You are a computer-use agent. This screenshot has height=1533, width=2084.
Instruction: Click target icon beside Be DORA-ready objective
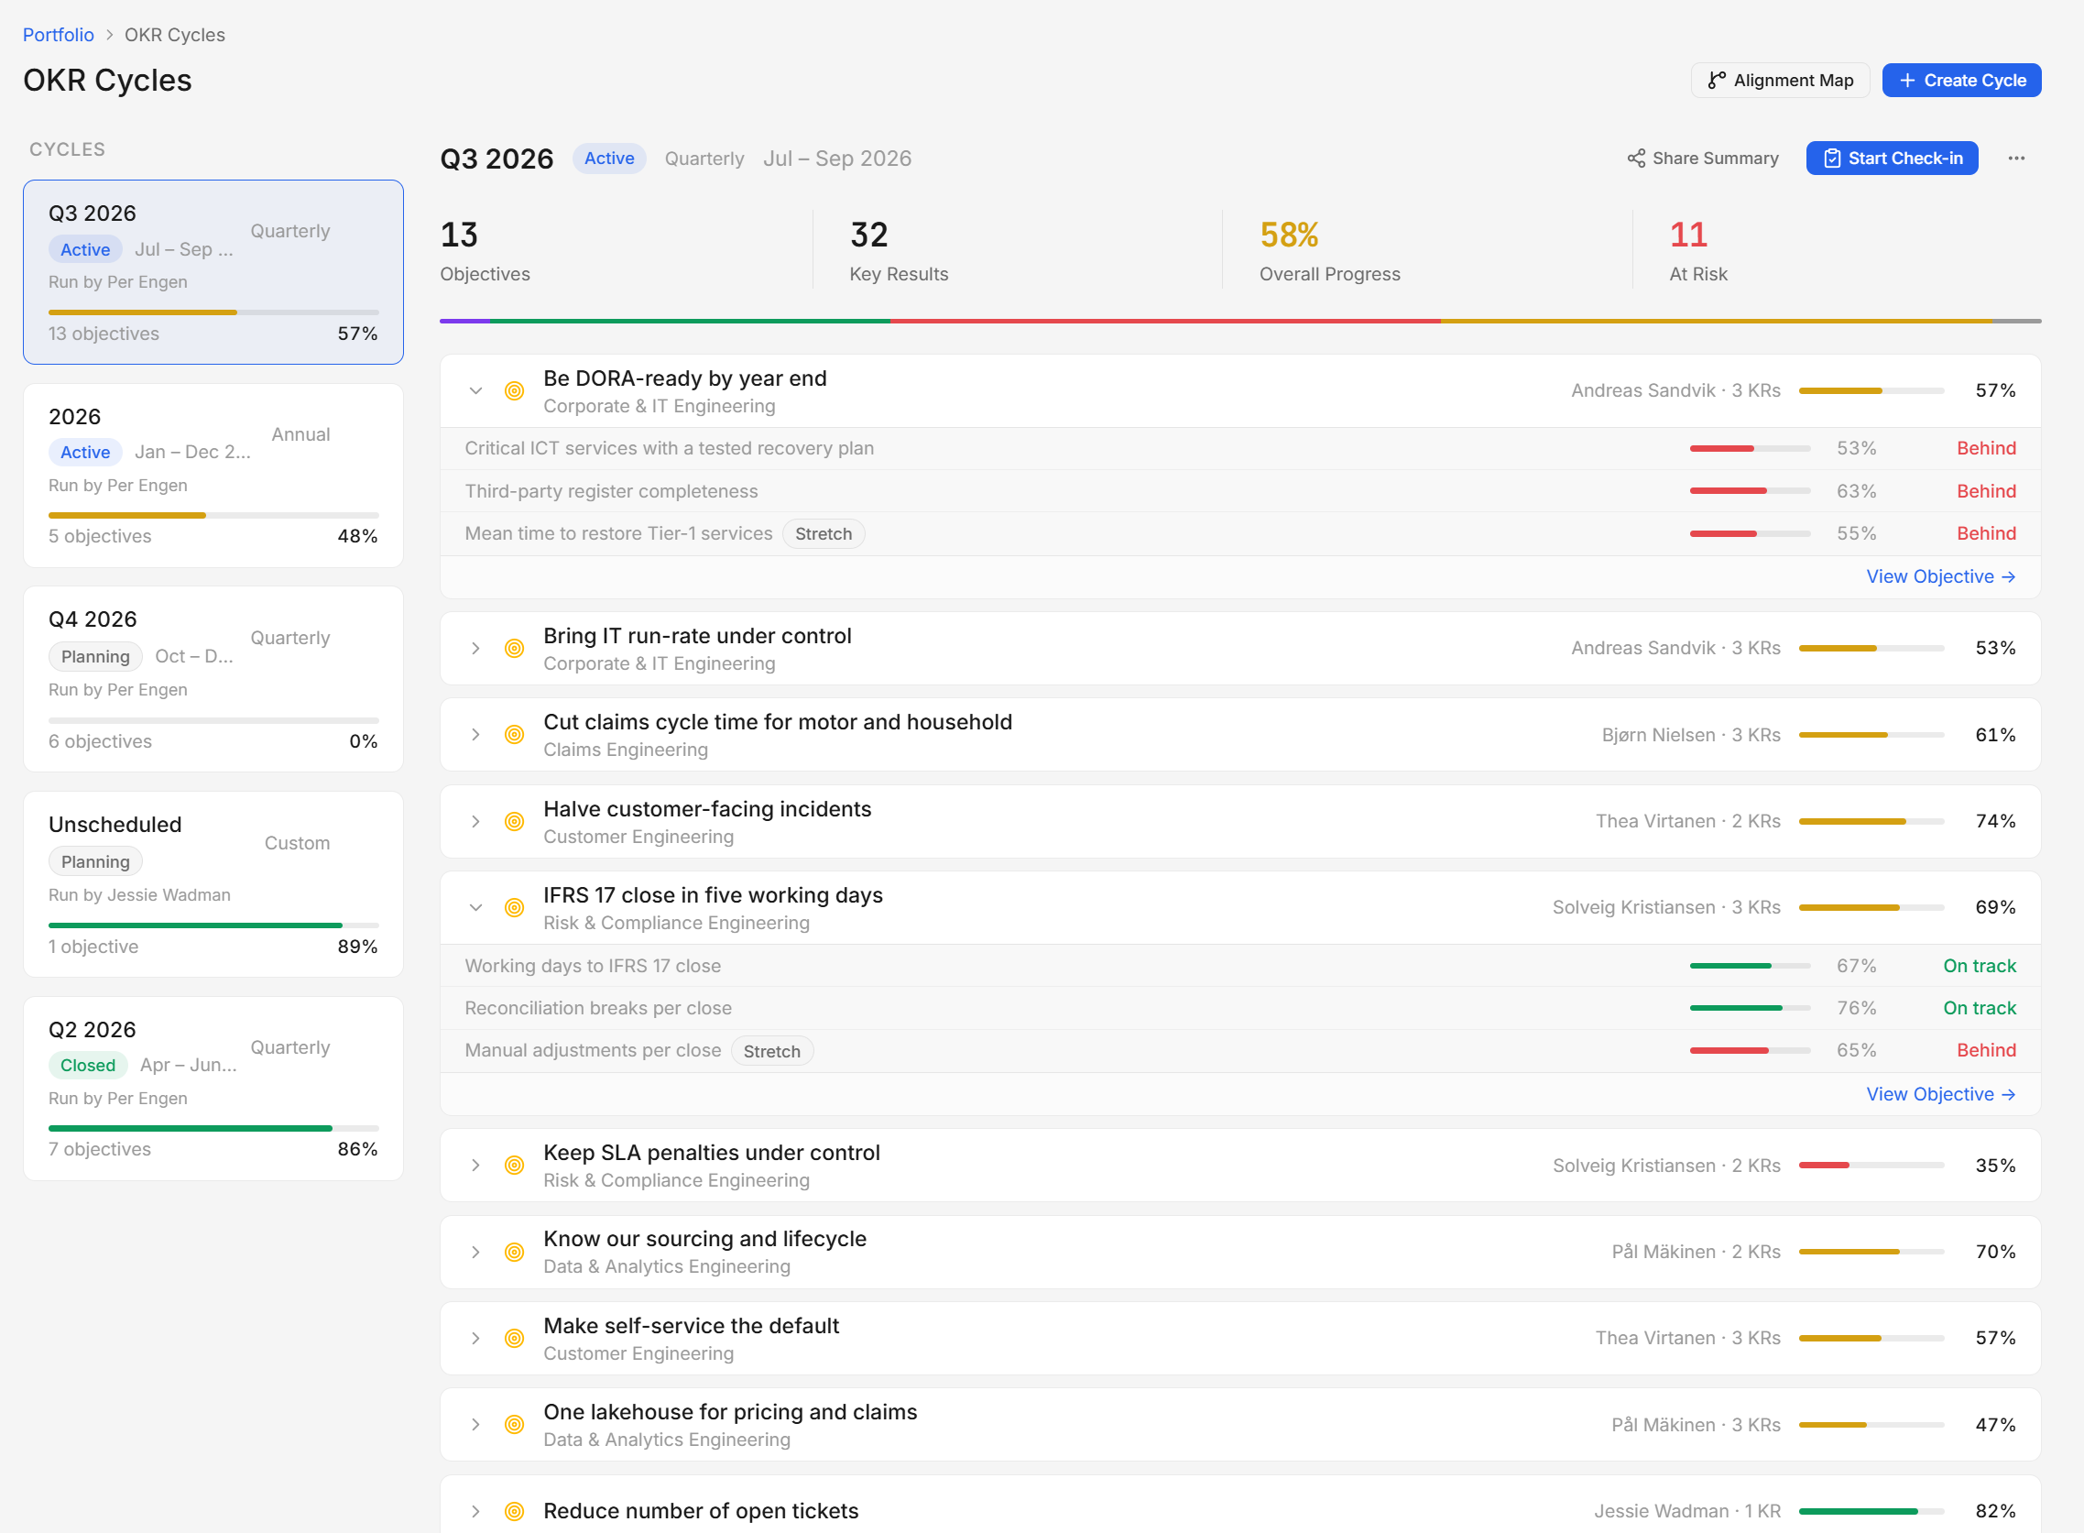click(x=514, y=390)
